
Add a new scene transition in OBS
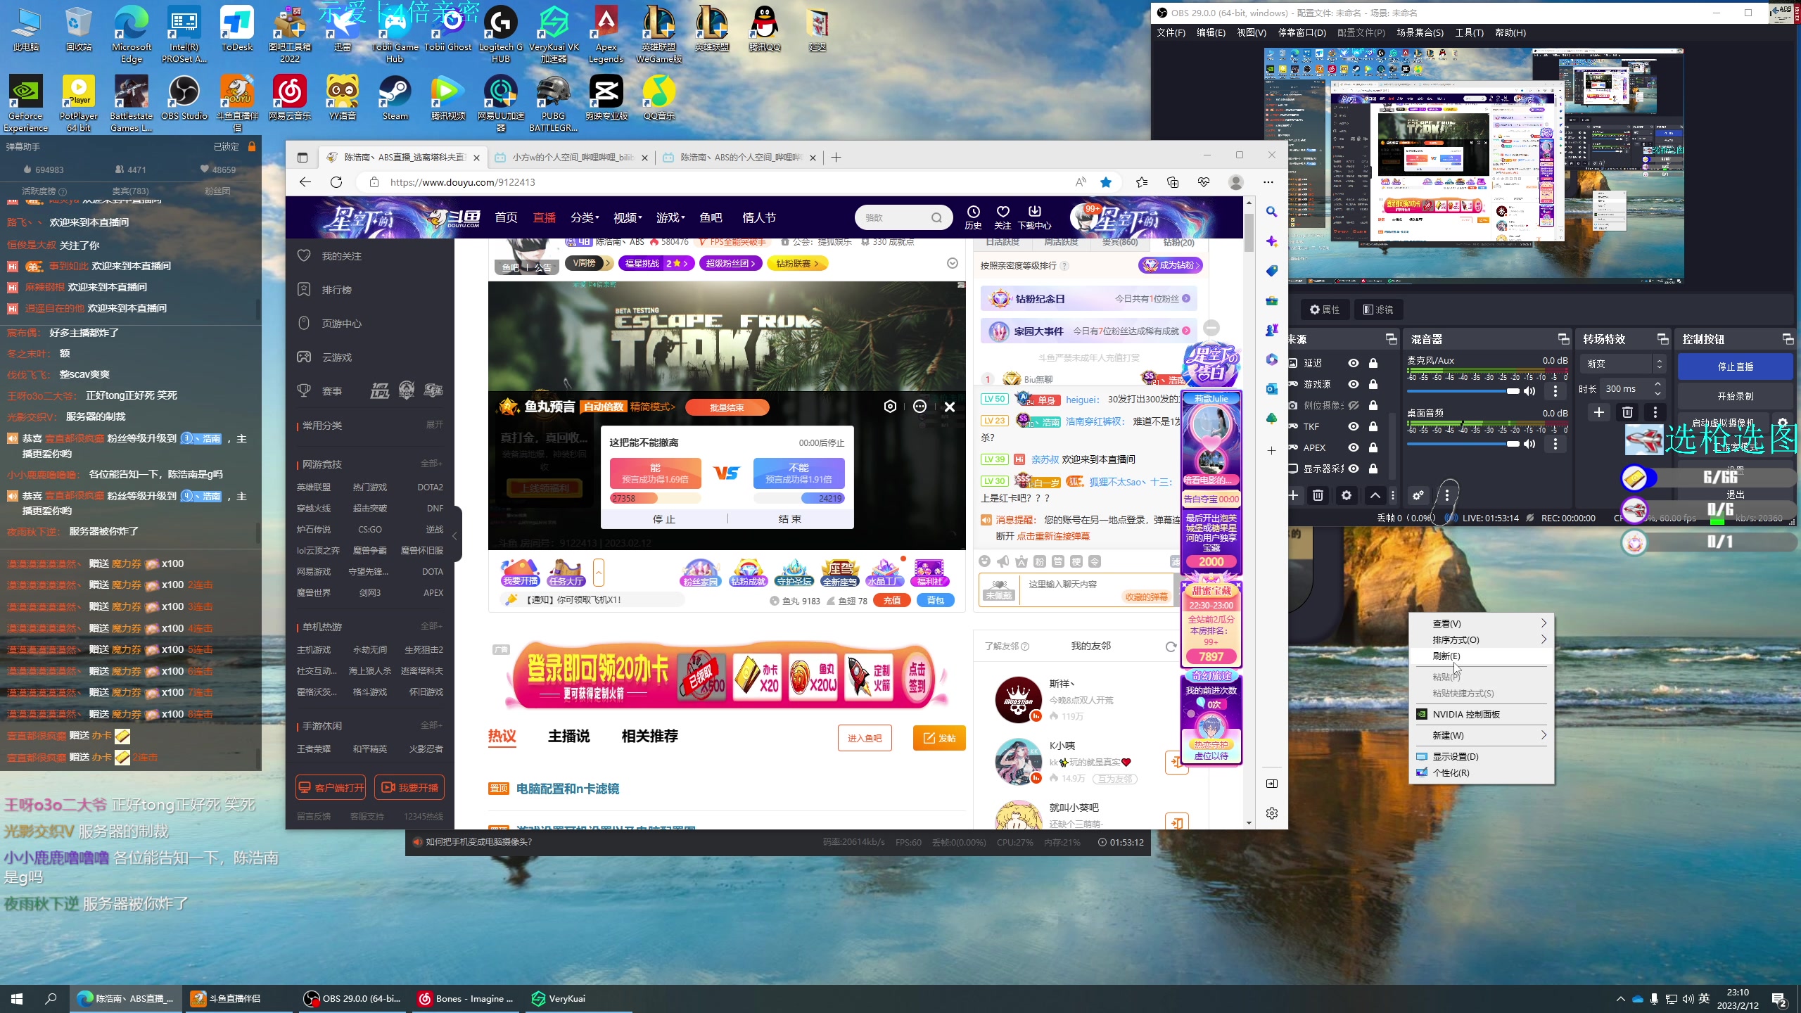1599,412
